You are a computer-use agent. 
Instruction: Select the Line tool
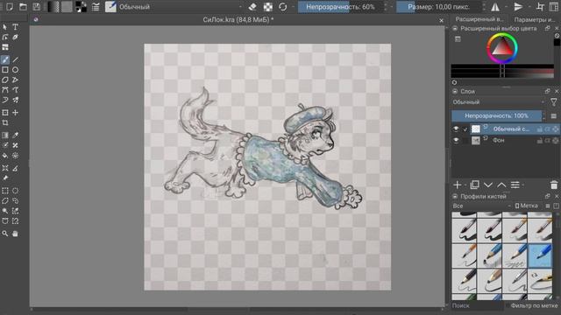pos(16,59)
